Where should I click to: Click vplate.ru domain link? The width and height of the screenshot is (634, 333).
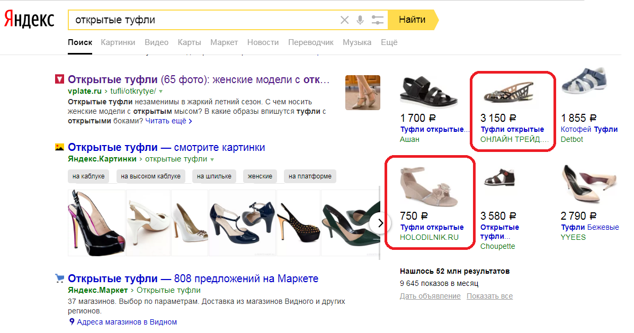[85, 91]
